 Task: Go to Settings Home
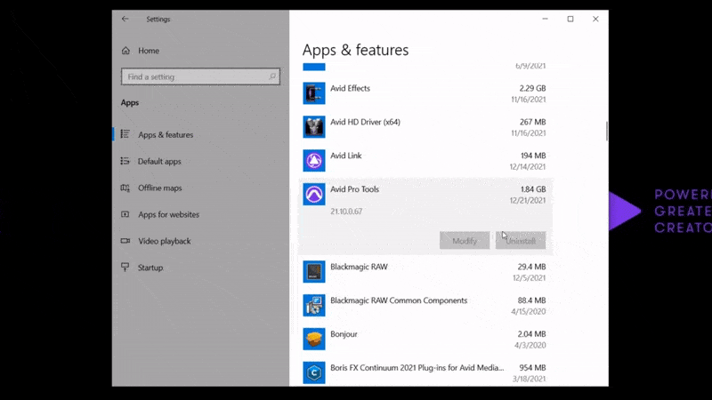click(x=149, y=51)
